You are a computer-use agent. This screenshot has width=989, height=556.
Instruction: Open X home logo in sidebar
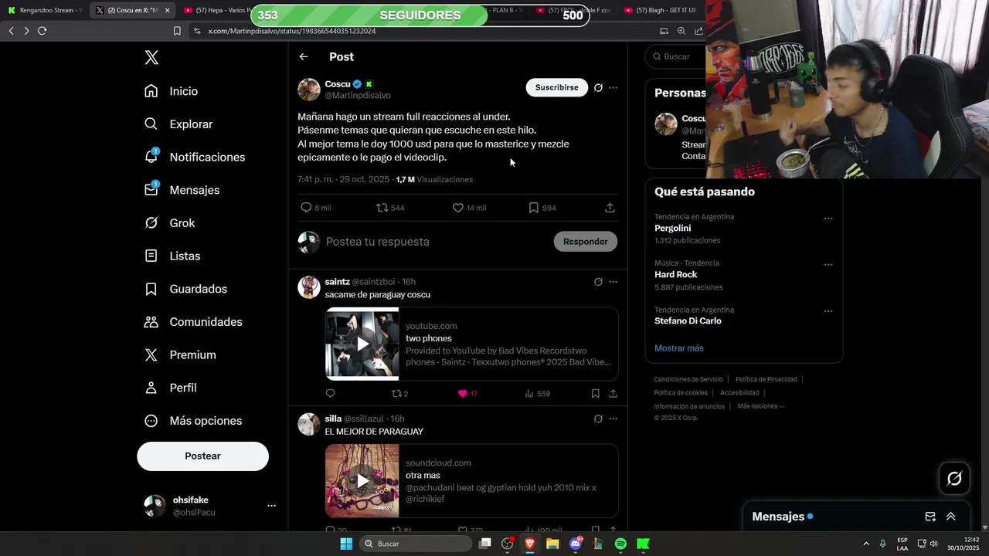tap(151, 58)
